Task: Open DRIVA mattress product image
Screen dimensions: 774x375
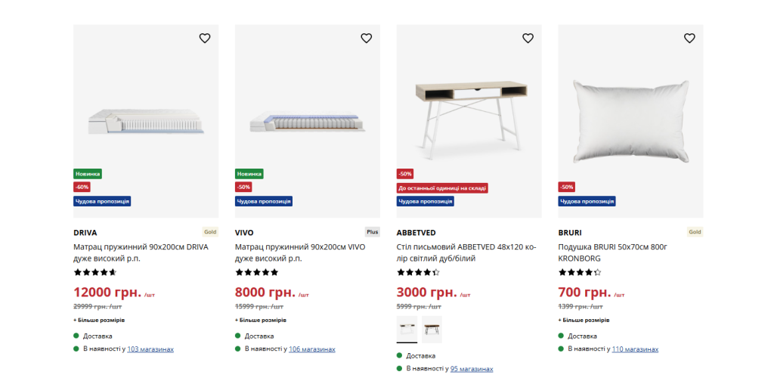Action: tap(146, 121)
